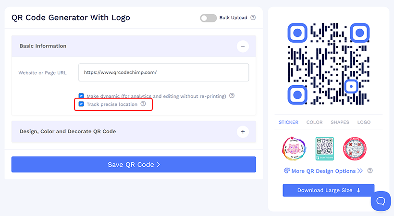Click the double chevron after Design Options
This screenshot has height=216, width=394.
pos(360,171)
